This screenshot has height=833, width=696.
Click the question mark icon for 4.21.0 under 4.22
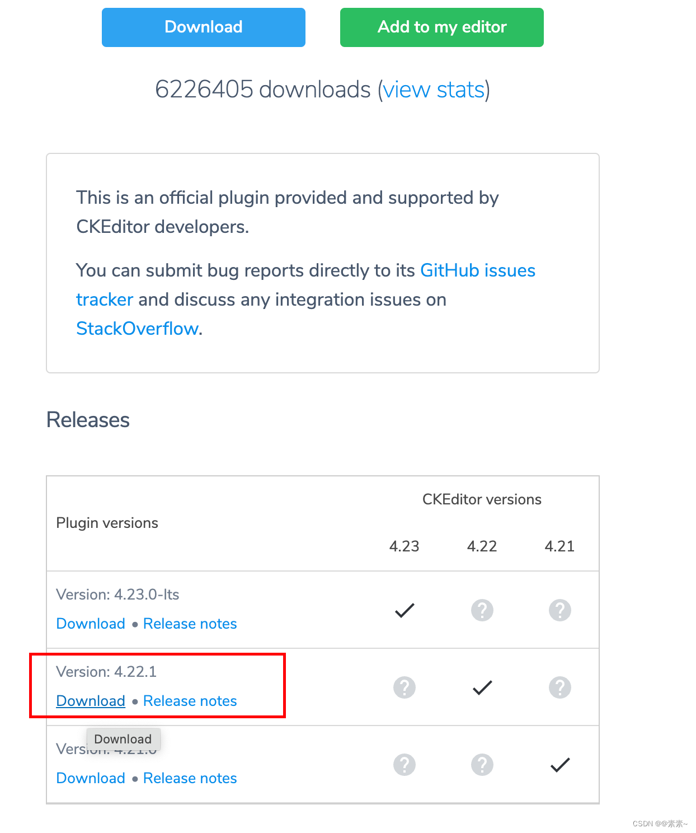[482, 764]
